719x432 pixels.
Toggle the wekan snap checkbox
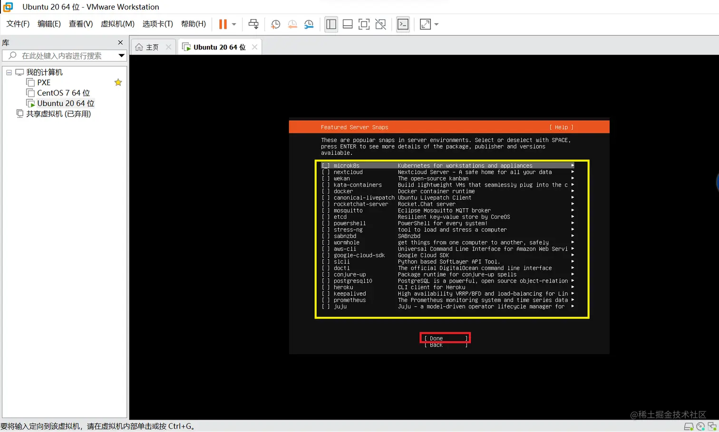coord(326,178)
